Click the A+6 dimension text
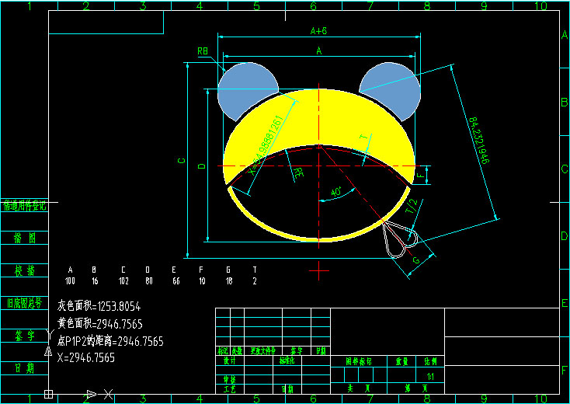This screenshot has width=570, height=404. pyautogui.click(x=318, y=31)
